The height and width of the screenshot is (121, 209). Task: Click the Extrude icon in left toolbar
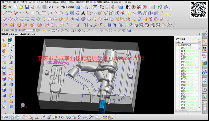click(x=4, y=45)
